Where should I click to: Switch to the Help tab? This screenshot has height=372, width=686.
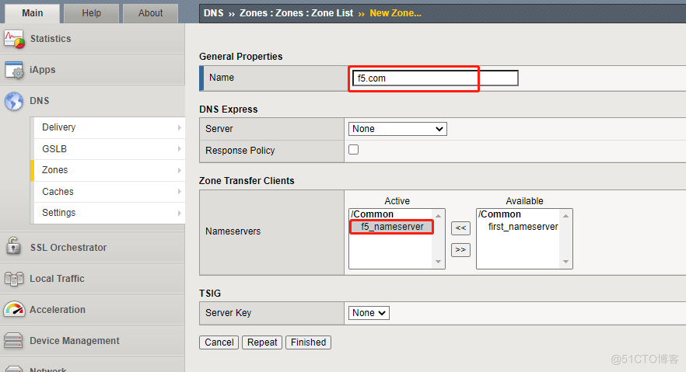pyautogui.click(x=92, y=13)
